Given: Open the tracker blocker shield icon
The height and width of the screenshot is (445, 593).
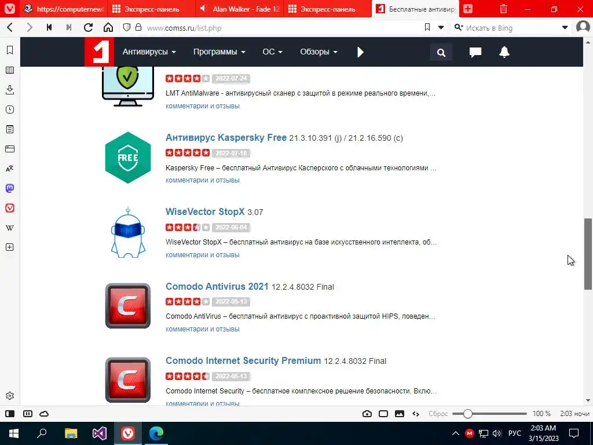Looking at the screenshot, I should (127, 27).
